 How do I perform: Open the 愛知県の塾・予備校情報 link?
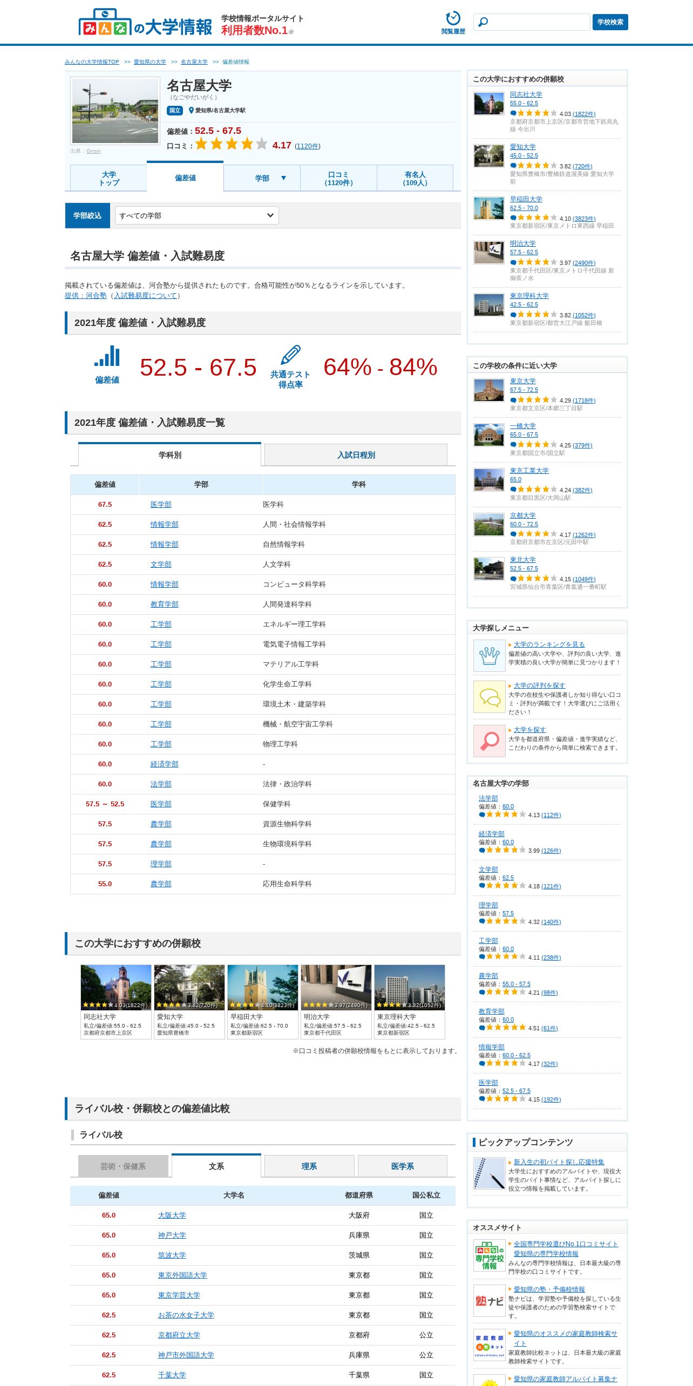pyautogui.click(x=549, y=1289)
